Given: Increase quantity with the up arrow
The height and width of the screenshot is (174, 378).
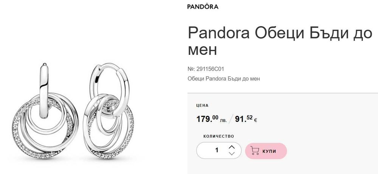Looking at the screenshot, I should [232, 147].
